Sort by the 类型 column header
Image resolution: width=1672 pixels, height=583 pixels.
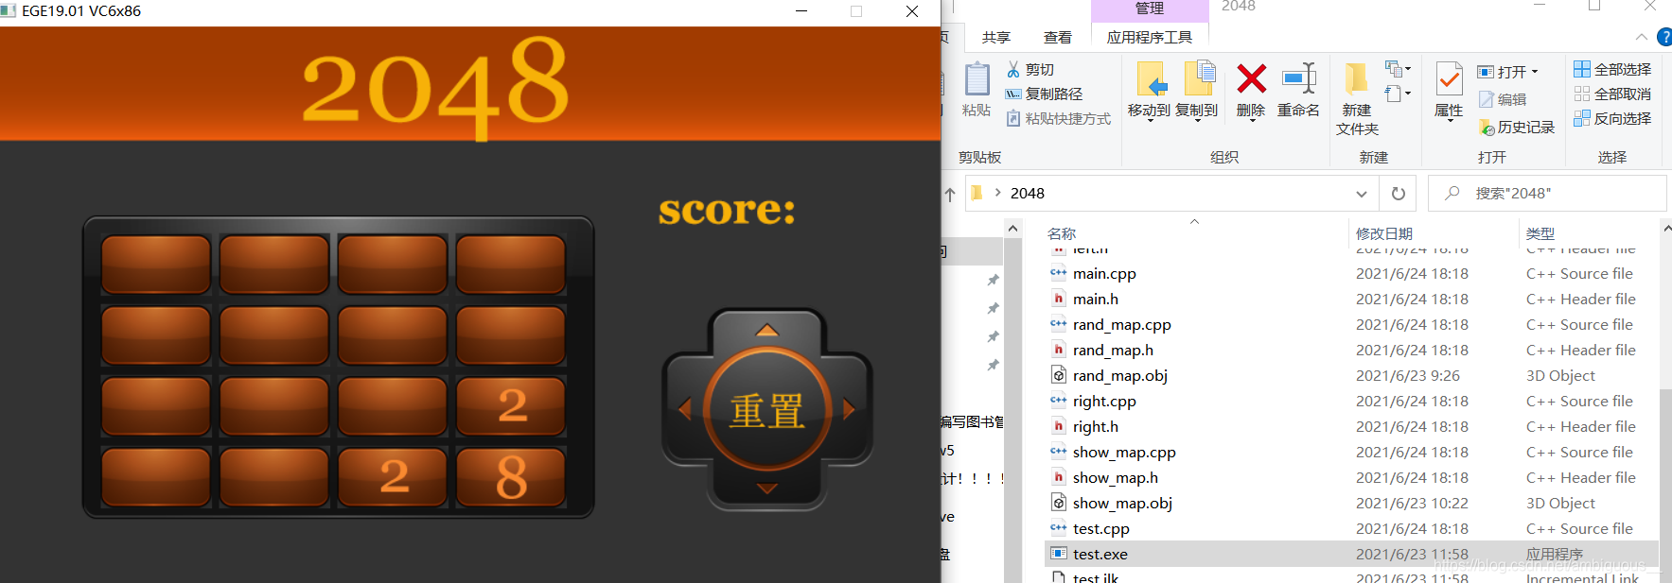point(1540,233)
